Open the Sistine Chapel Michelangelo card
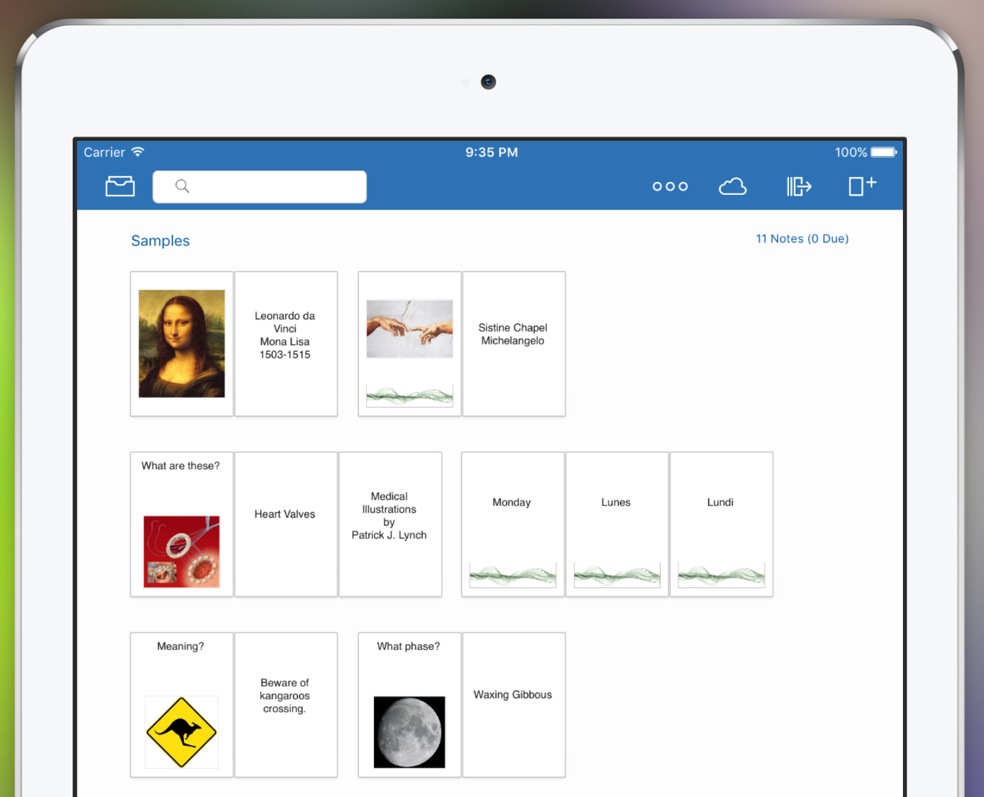Viewport: 984px width, 797px height. pos(514,344)
